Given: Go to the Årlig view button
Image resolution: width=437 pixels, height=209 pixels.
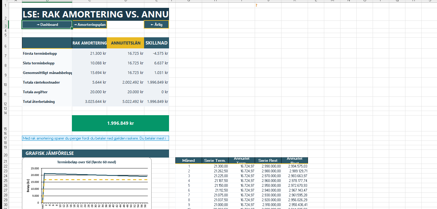Looking at the screenshot, I should tap(156, 25).
